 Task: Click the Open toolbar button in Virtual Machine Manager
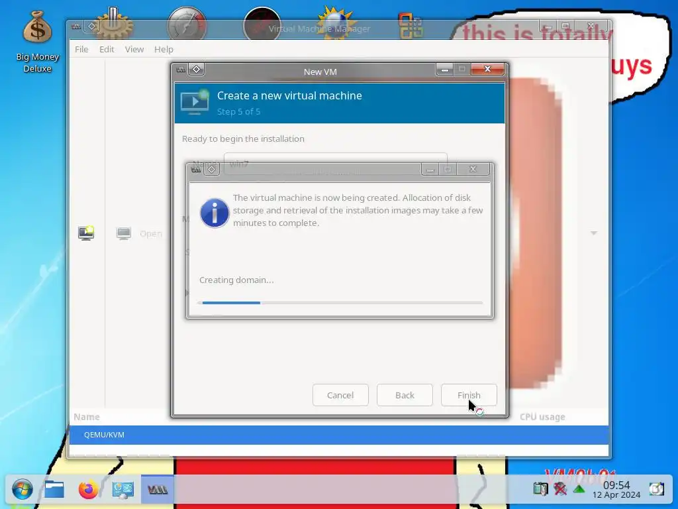[139, 234]
